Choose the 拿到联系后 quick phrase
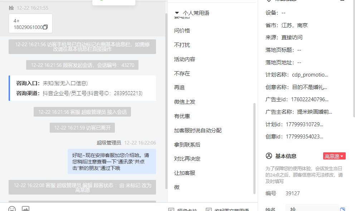Screen dimensions: 355x211 [x=187, y=145]
